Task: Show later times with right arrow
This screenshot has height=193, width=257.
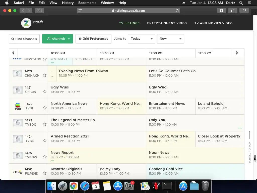Action: point(237,53)
